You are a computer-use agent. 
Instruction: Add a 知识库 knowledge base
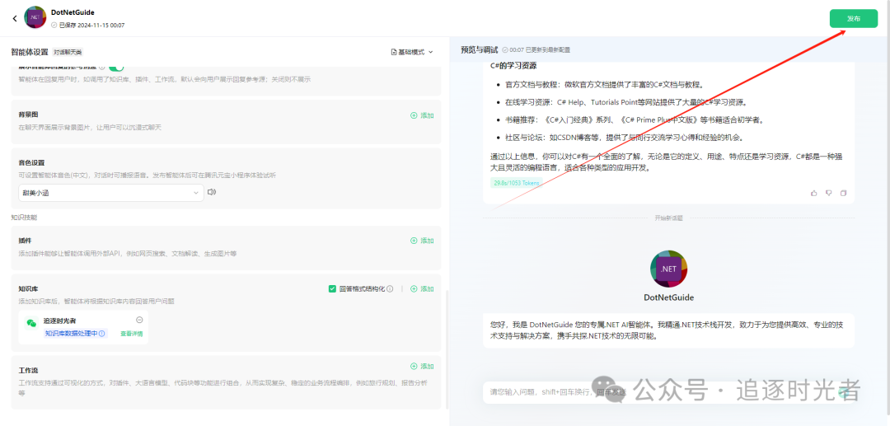pos(422,288)
